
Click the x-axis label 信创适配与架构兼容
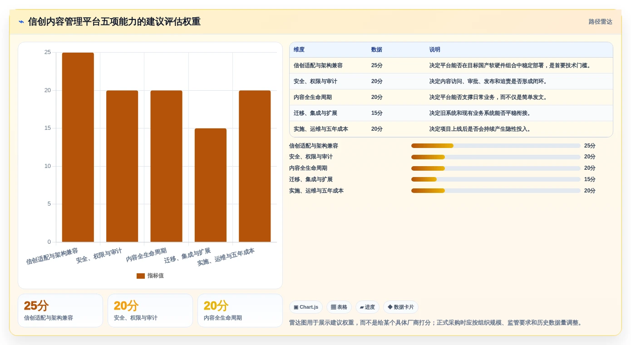click(x=52, y=256)
